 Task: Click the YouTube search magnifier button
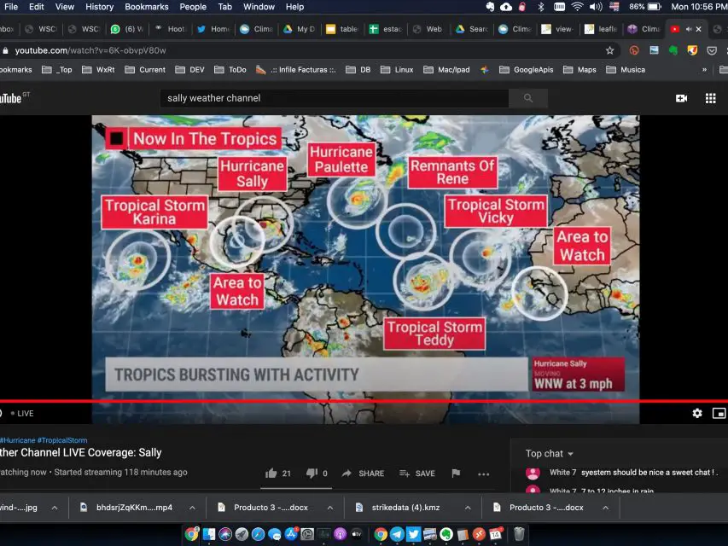tap(528, 98)
